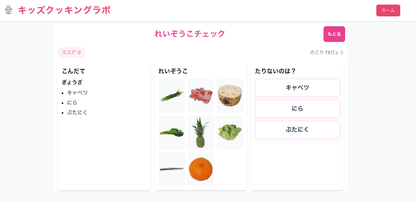
Task: Click the キッズクッキングラボ site title
Action: click(x=64, y=10)
